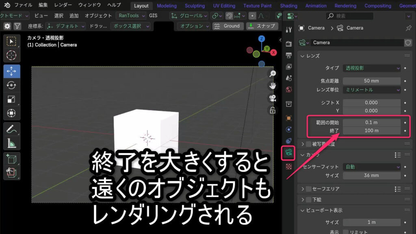
Task: Adjust the 範囲の開始 0.1 m field
Action: (371, 123)
